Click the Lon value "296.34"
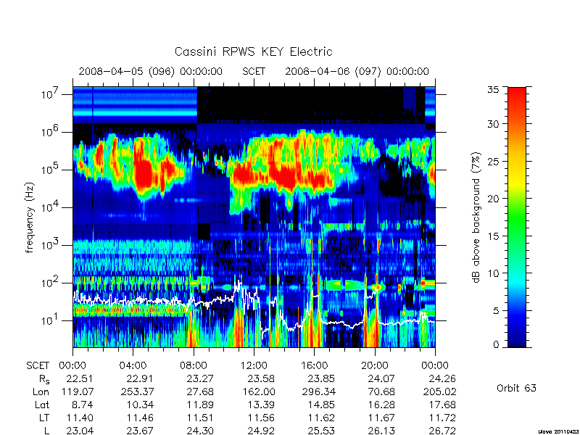The width and height of the screenshot is (580, 435). [x=318, y=391]
